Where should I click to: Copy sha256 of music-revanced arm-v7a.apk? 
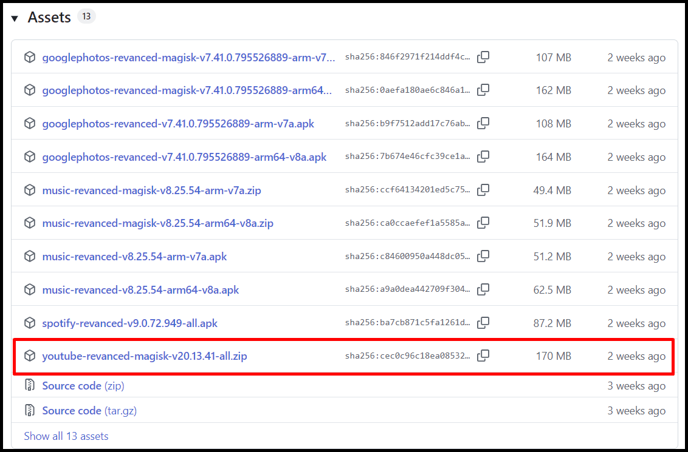[483, 256]
